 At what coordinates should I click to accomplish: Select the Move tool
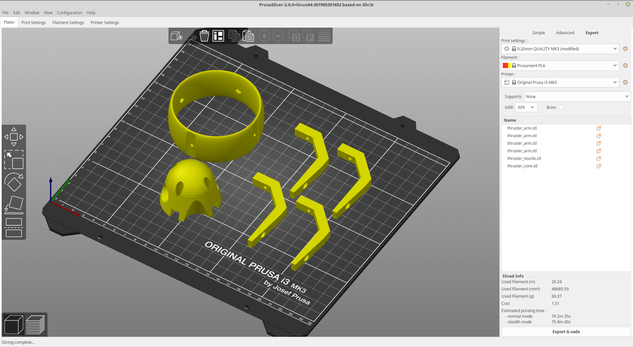tap(14, 136)
